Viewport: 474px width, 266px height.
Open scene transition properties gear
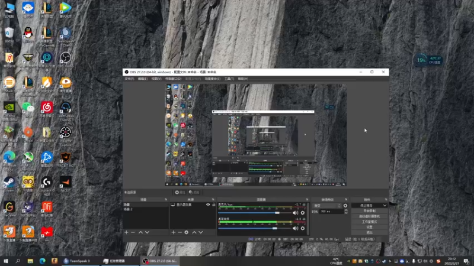345,206
